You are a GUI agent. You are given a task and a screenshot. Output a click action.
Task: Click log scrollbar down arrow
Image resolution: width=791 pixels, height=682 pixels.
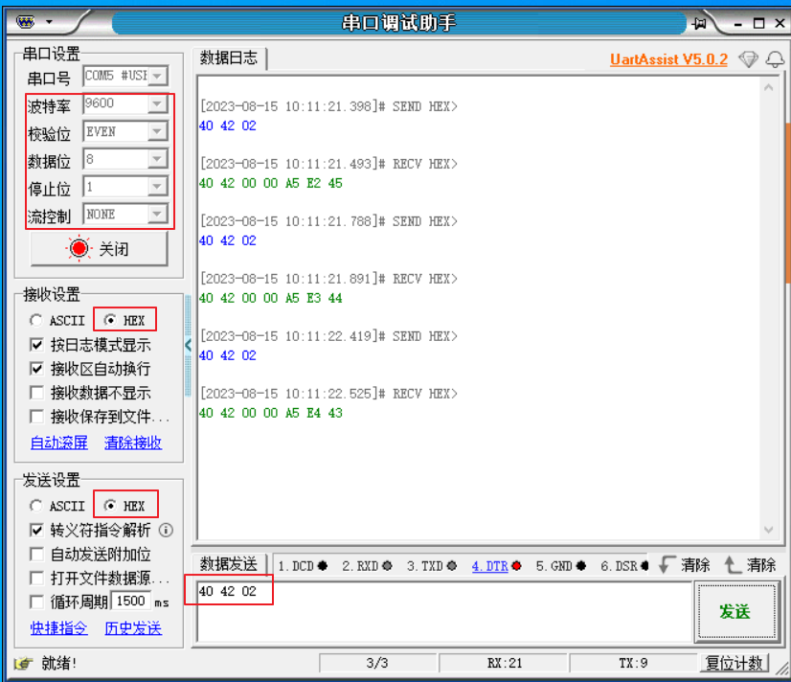click(768, 530)
